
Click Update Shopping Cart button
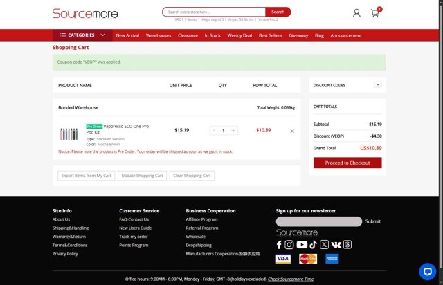pyautogui.click(x=142, y=176)
